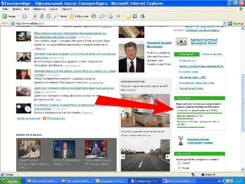
Task: Open the Messenger people icon in toolbar
Action: point(142,16)
